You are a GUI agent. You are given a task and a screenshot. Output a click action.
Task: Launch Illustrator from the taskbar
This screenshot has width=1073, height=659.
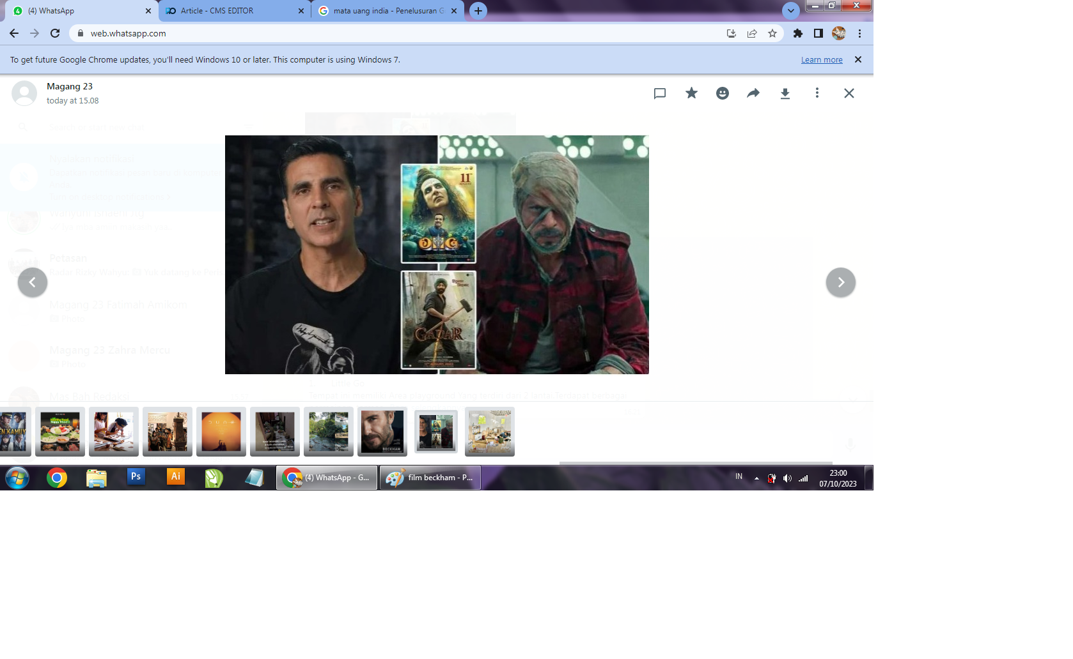(x=175, y=477)
